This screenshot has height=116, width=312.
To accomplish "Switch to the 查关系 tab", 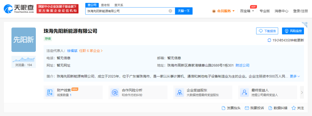I will pos(119,5).
